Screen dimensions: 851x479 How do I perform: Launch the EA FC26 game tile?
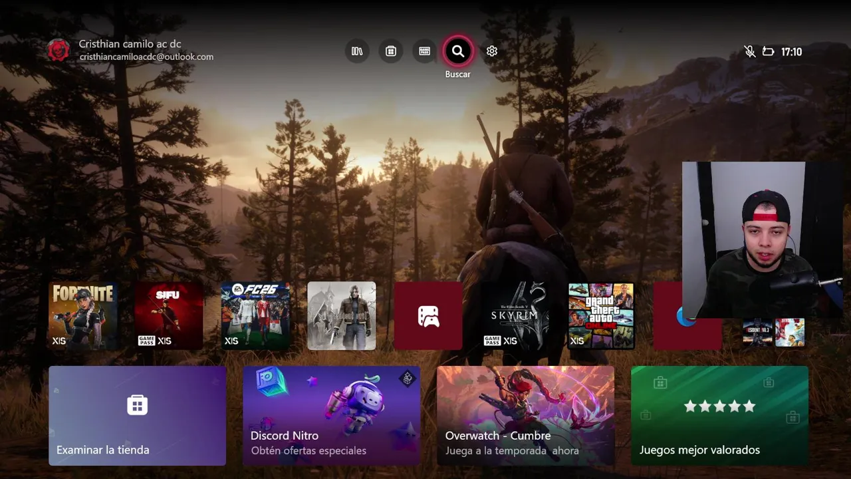point(255,316)
